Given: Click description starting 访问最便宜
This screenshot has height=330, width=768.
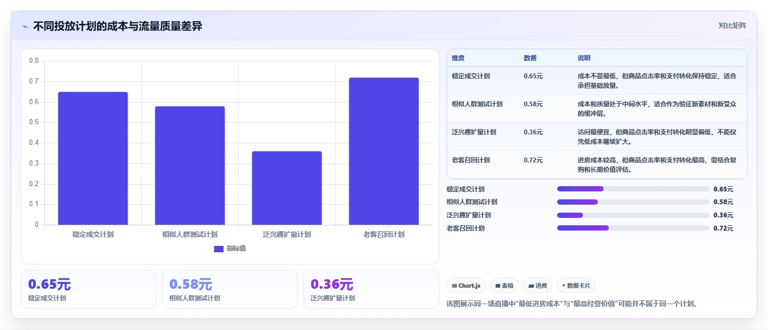Looking at the screenshot, I should tap(657, 136).
